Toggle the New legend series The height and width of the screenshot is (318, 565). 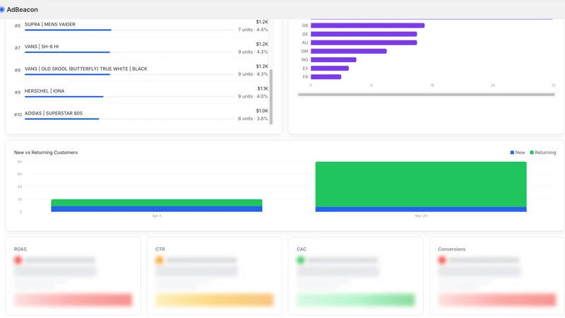[x=518, y=153]
